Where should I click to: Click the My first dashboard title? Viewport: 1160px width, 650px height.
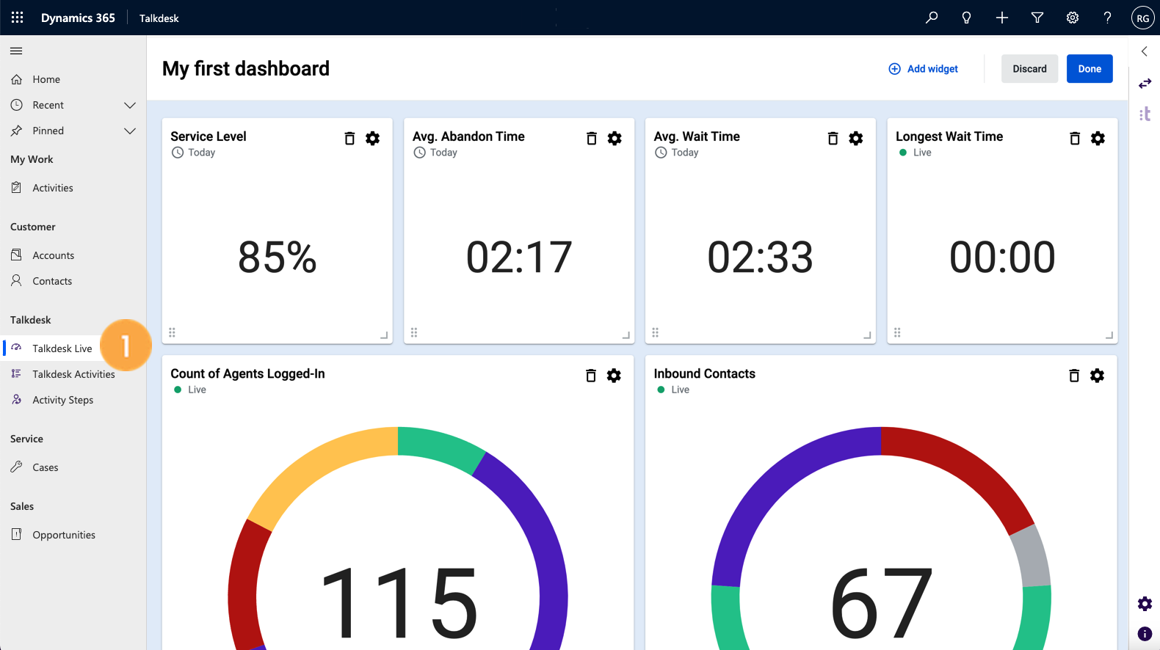coord(246,69)
